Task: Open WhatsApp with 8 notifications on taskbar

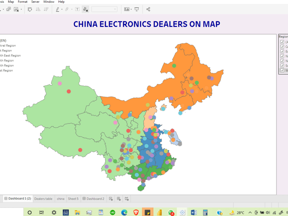Action: (171, 213)
